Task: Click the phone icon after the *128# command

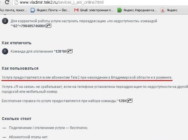Action: click(x=130, y=101)
